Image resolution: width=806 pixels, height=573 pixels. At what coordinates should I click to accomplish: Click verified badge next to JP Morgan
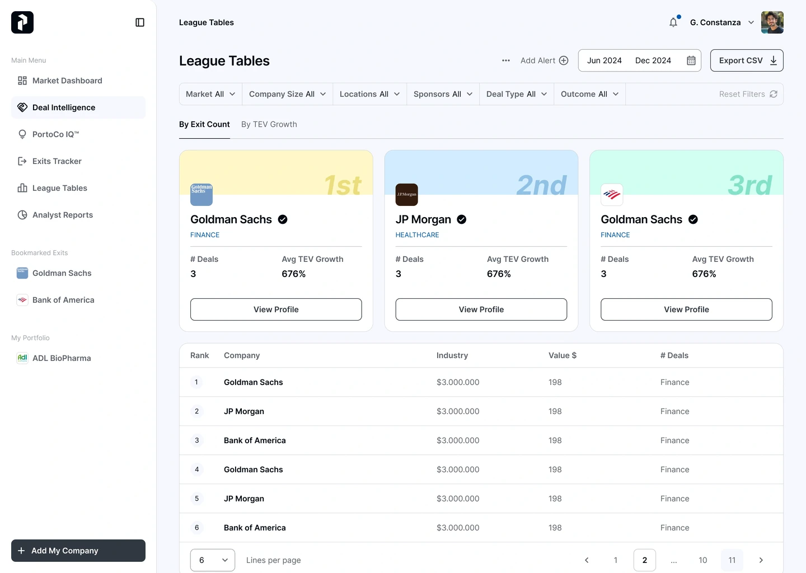pyautogui.click(x=462, y=219)
